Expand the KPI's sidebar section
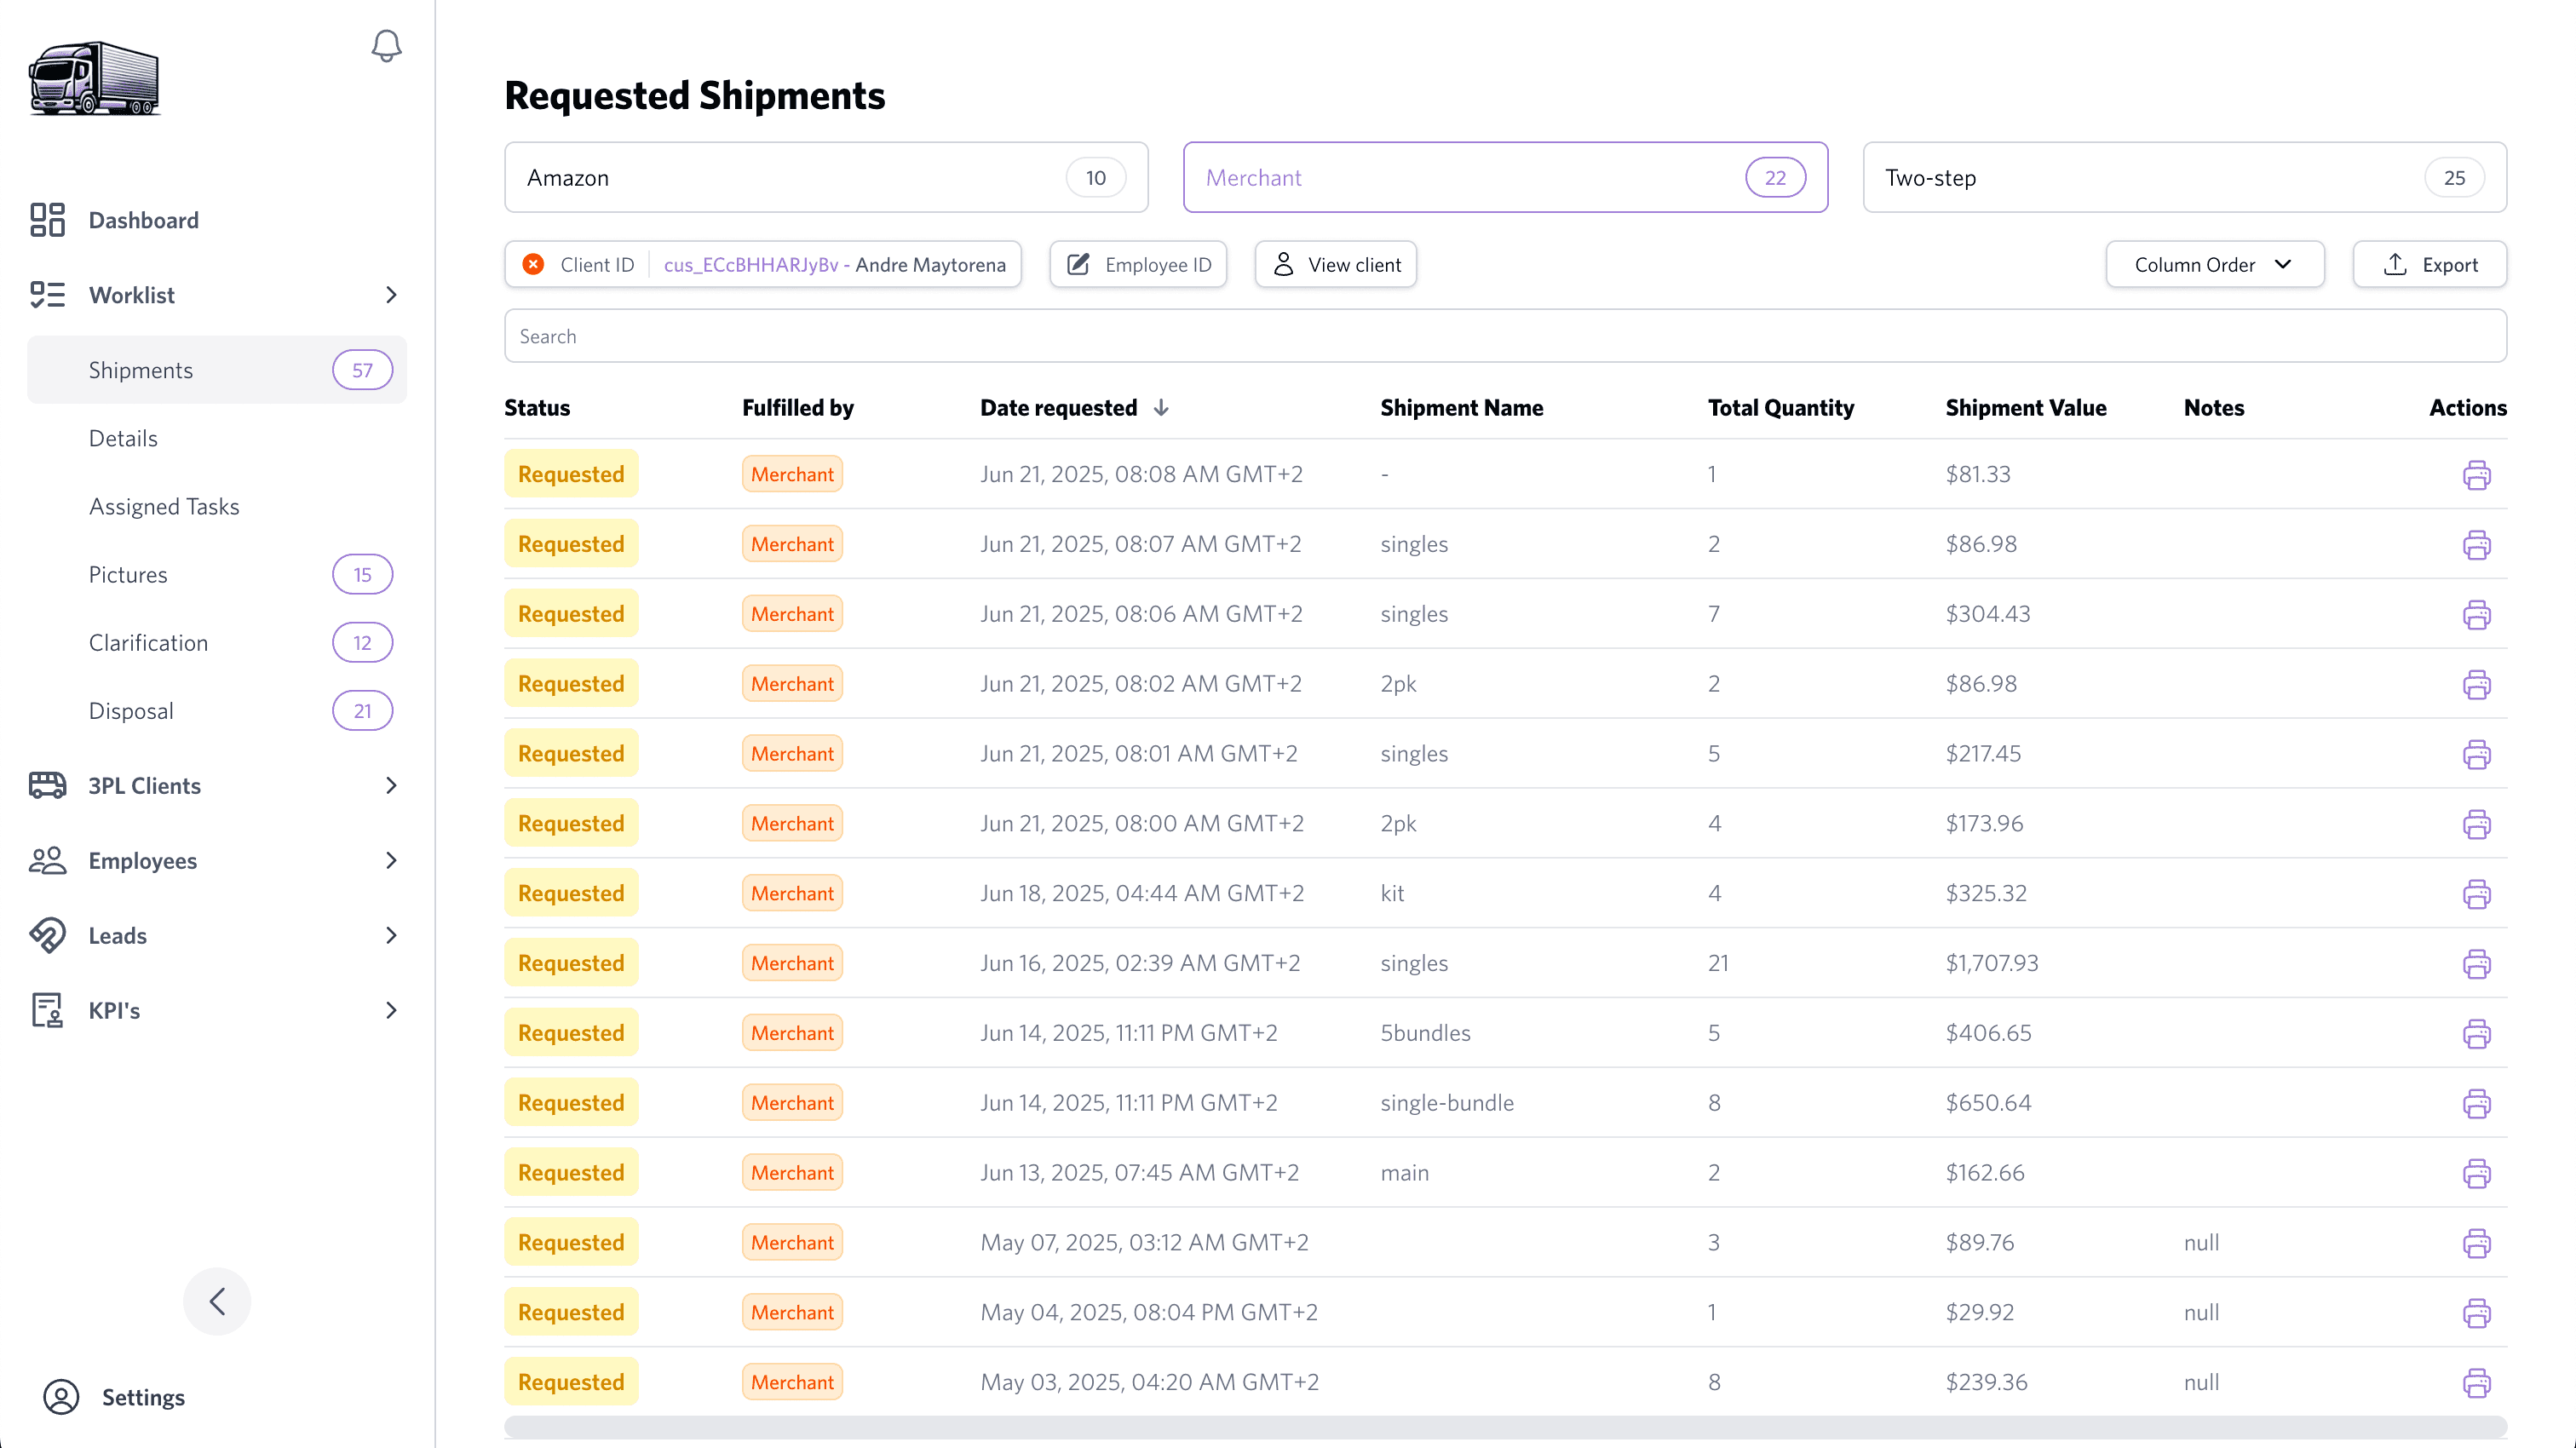This screenshot has height=1448, width=2576. click(x=391, y=1011)
